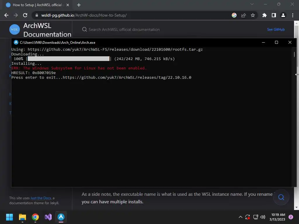Open the network tray icon
The image size is (299, 224).
[256, 217]
